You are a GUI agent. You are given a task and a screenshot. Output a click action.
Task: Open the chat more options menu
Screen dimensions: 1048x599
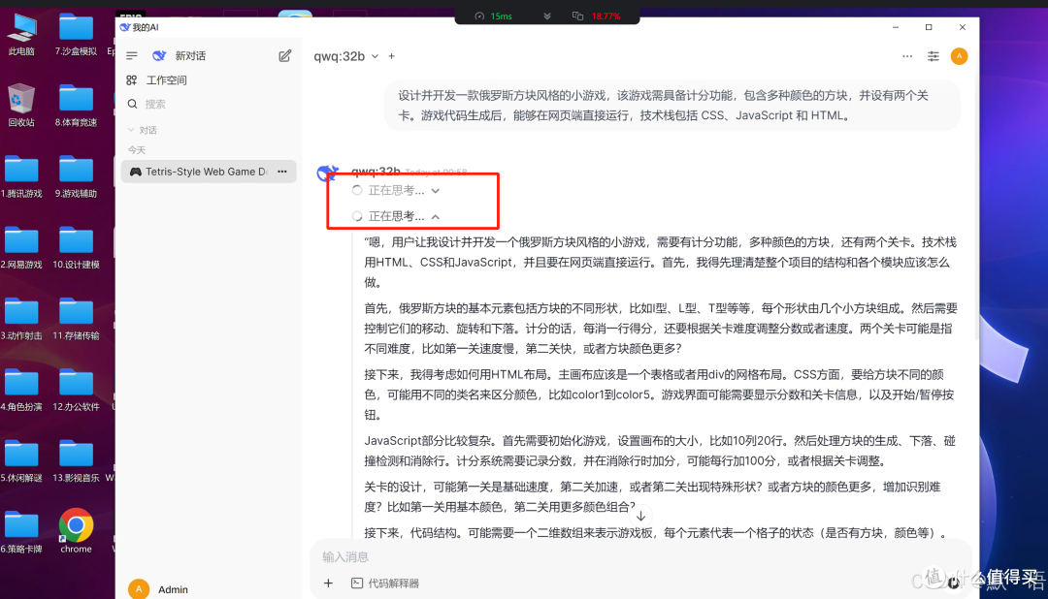coord(907,56)
